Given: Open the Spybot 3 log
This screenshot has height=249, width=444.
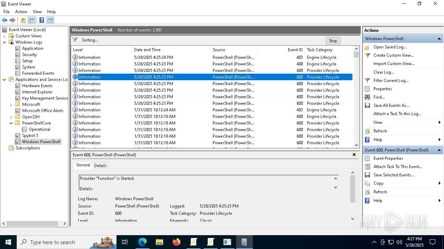Looking at the screenshot, I should 30,136.
